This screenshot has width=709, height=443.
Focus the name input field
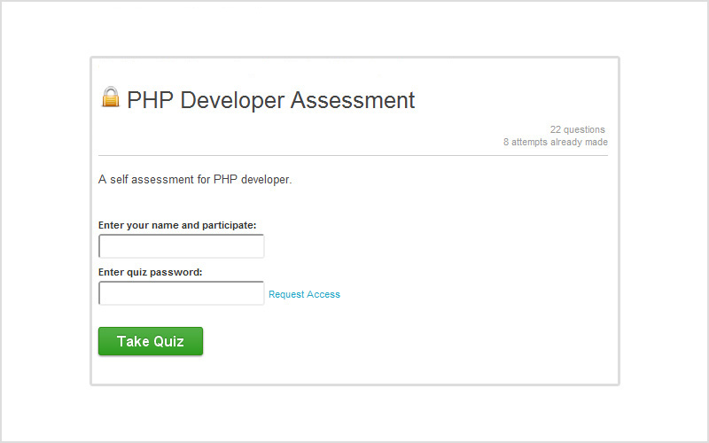point(181,246)
